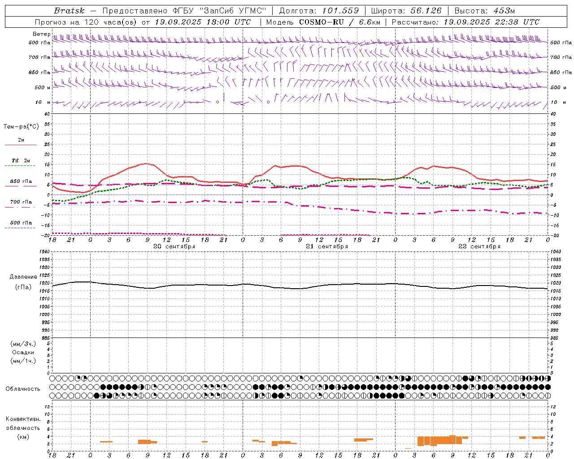
Task: Select the 21 сентября date label
Action: 327,247
